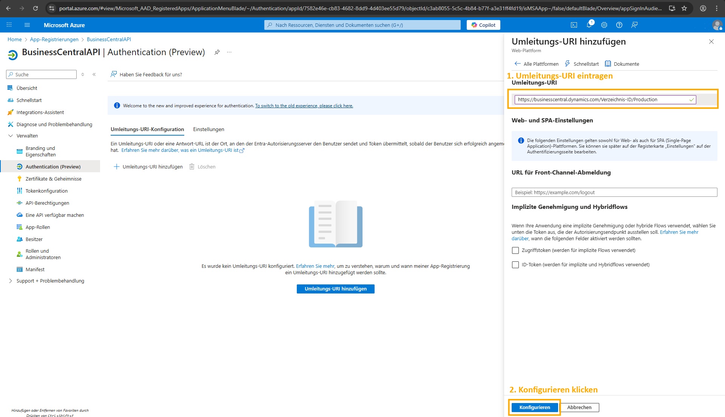Open the account avatar menu
Screen dimensions: 725x417
click(x=717, y=25)
